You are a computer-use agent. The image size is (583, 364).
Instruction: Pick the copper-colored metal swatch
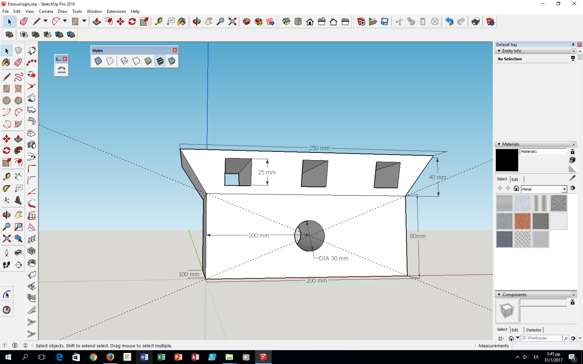pos(522,221)
